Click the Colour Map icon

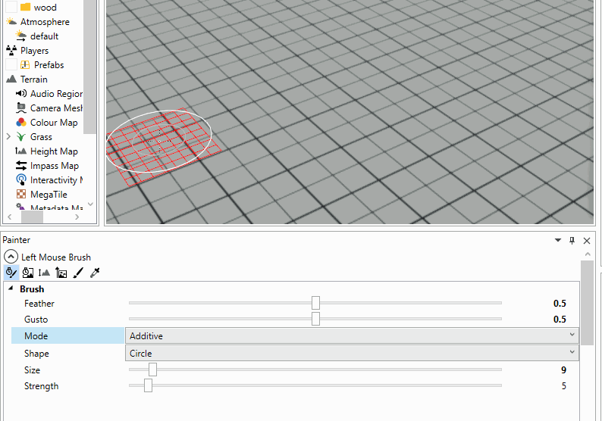(x=21, y=123)
